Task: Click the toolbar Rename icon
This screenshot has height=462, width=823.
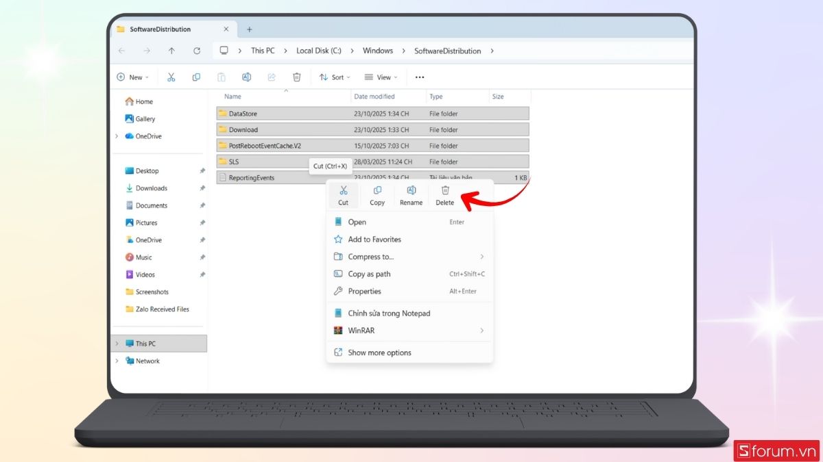Action: (246, 77)
